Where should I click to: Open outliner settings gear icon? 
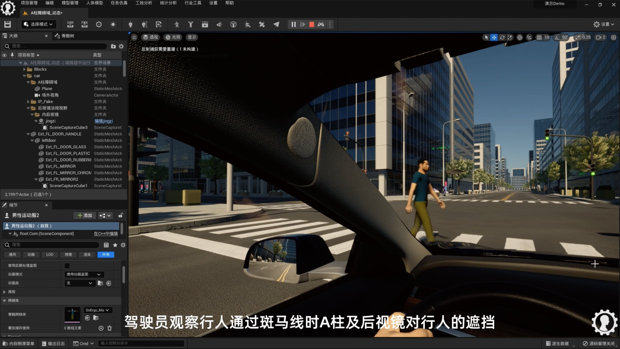(121, 46)
